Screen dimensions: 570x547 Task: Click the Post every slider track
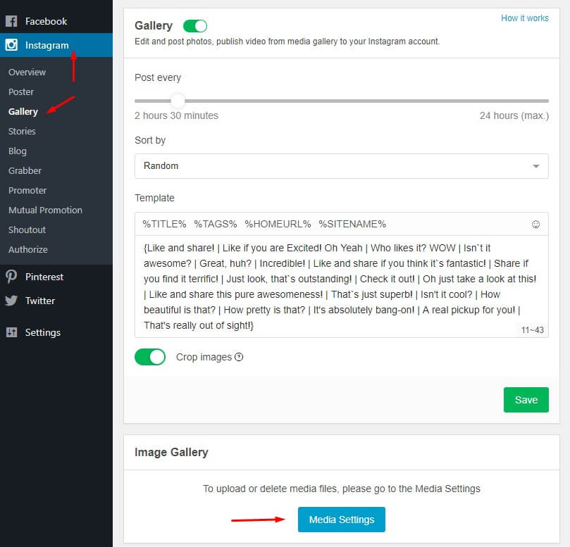pos(341,101)
